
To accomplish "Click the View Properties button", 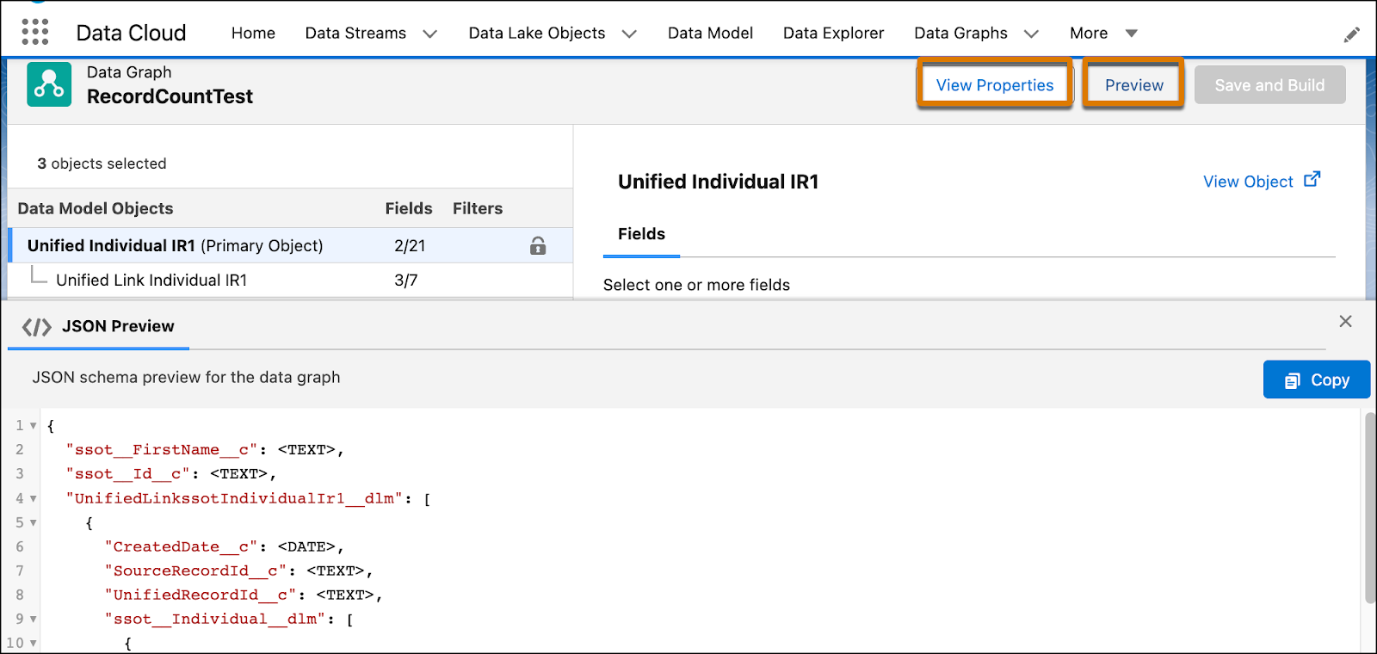I will [x=995, y=85].
